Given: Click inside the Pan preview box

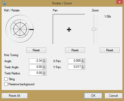Looking at the screenshot, I should pyautogui.click(x=69, y=29).
